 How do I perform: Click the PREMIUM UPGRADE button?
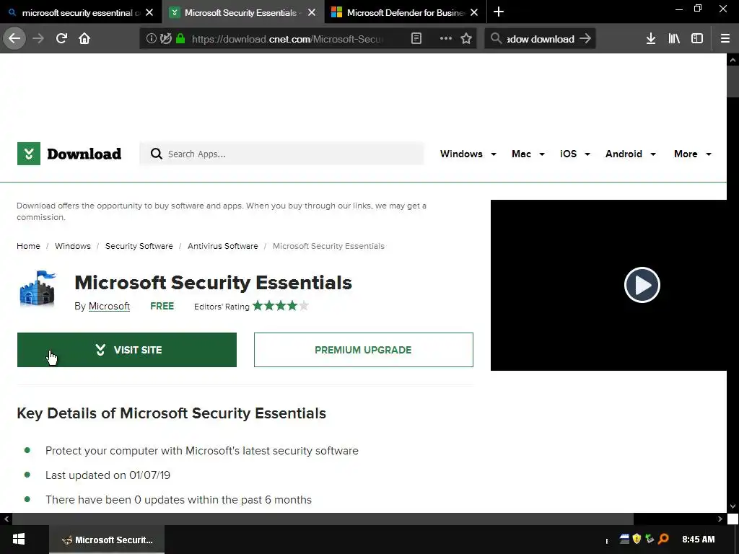click(x=364, y=350)
